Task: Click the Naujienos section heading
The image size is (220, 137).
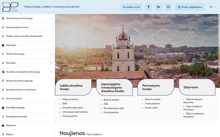Action: (72, 133)
